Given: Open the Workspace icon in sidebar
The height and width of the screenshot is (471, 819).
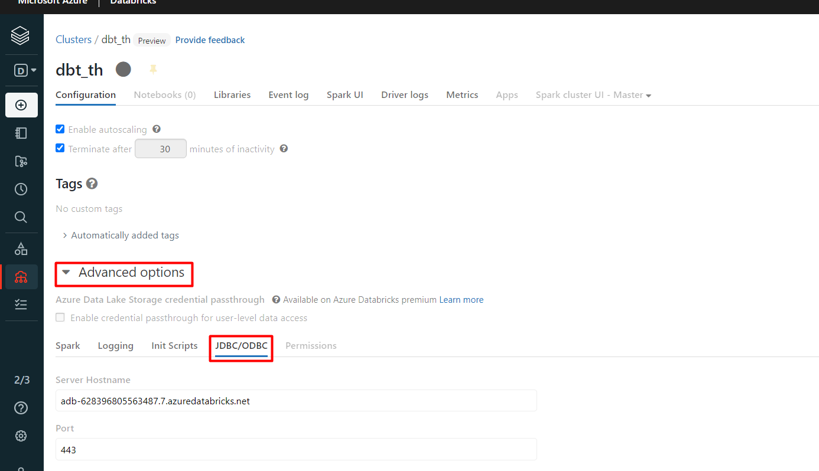Looking at the screenshot, I should coord(21,133).
